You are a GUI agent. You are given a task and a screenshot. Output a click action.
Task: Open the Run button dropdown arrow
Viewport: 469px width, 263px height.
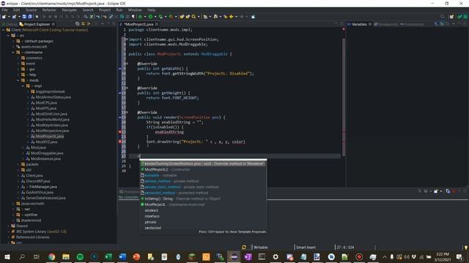155,17
